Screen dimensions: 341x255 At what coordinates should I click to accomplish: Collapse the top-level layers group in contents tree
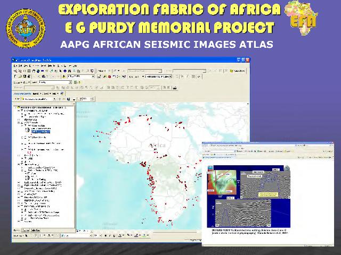[x=17, y=106]
